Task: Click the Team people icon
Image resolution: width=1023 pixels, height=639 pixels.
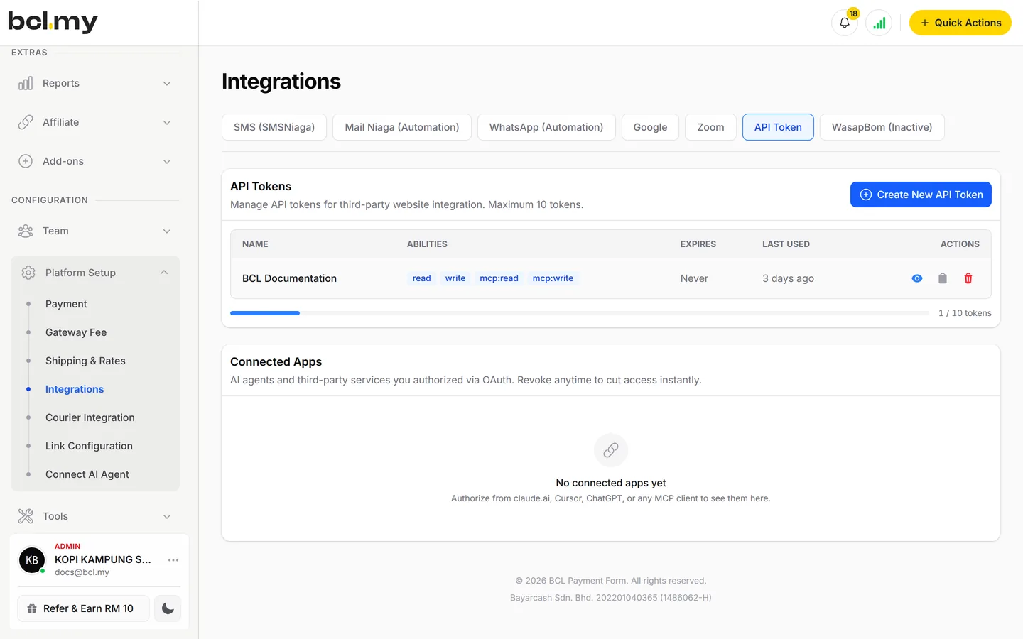Action: [26, 231]
